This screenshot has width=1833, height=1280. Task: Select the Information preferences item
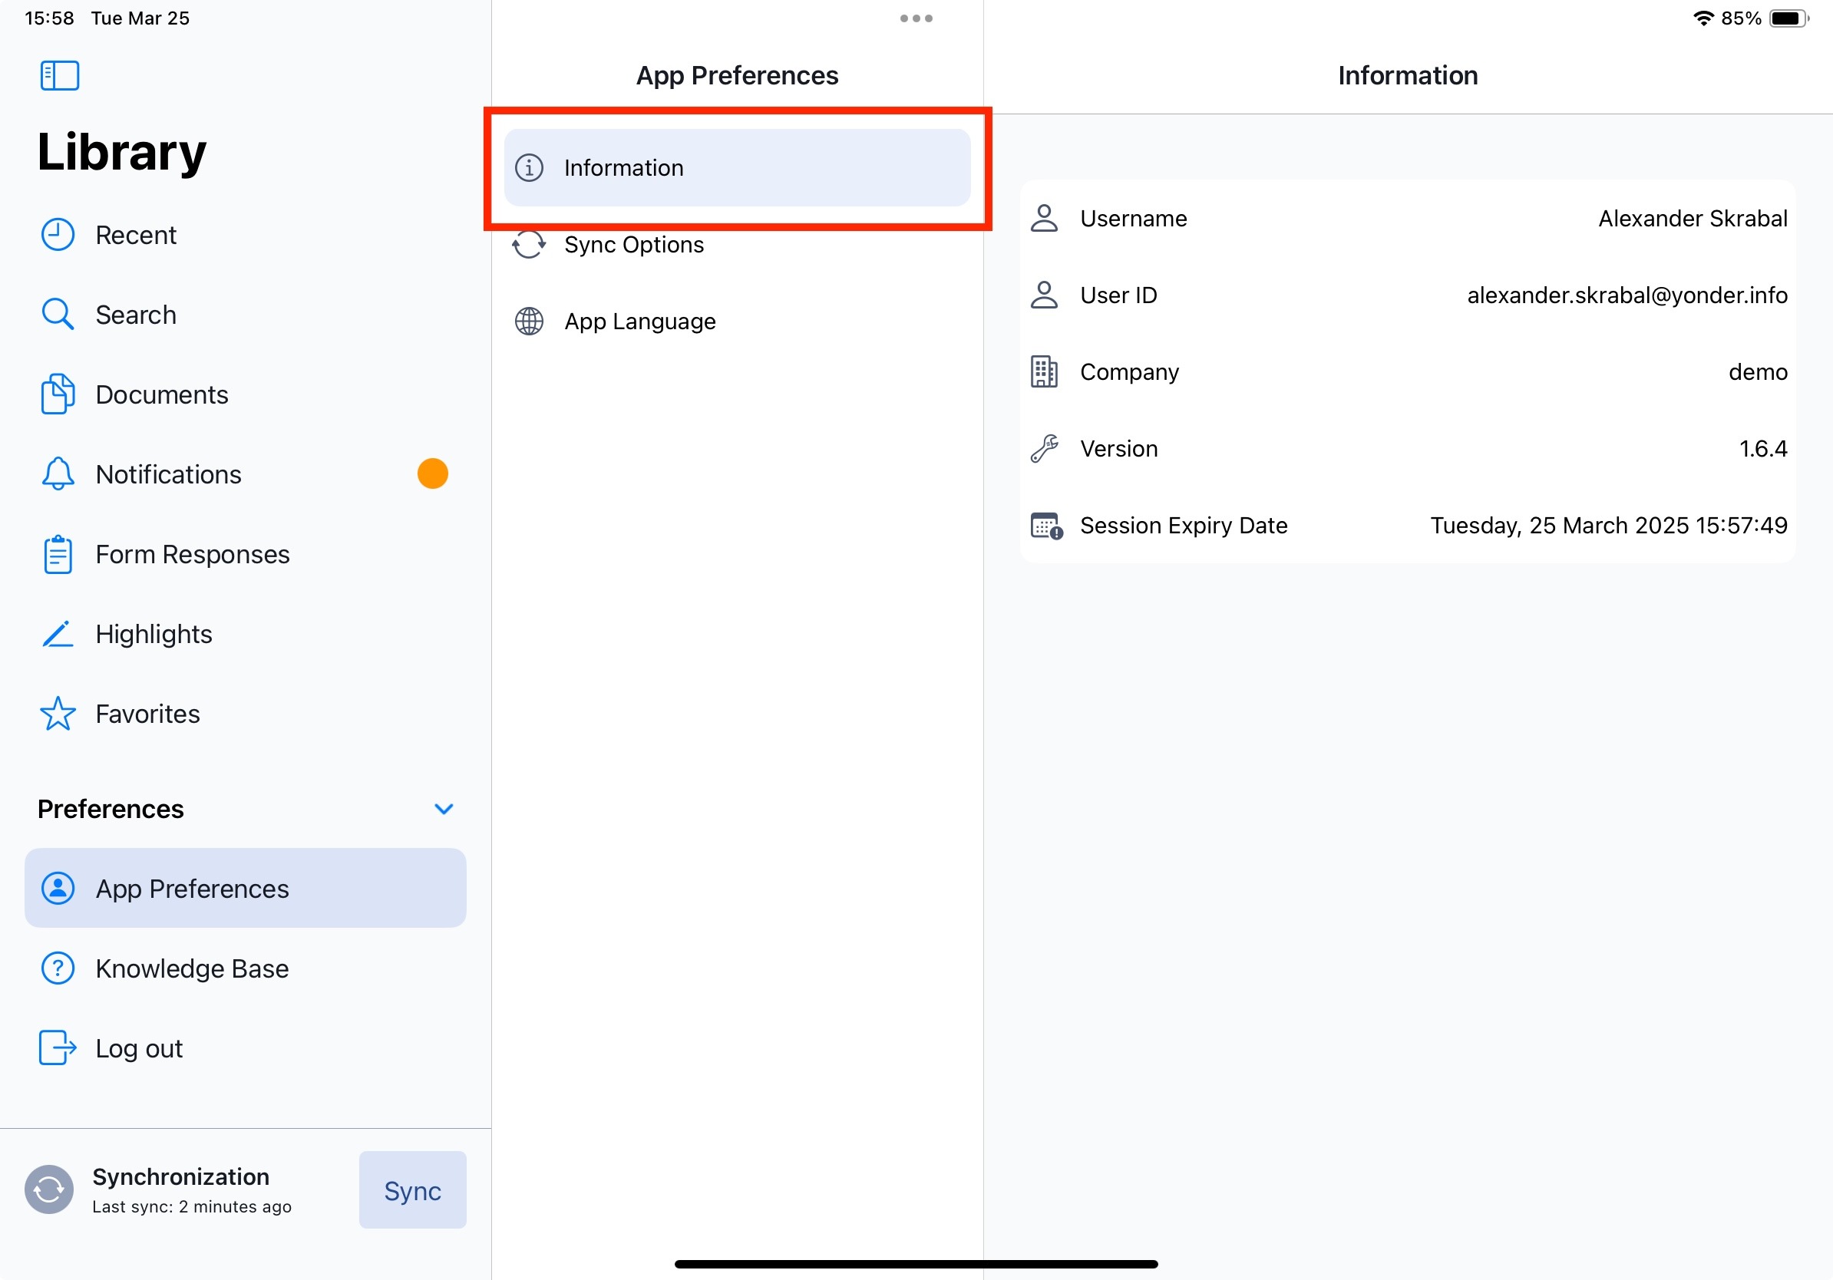click(x=736, y=167)
